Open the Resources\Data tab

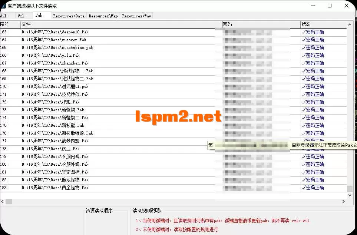[x=69, y=16]
